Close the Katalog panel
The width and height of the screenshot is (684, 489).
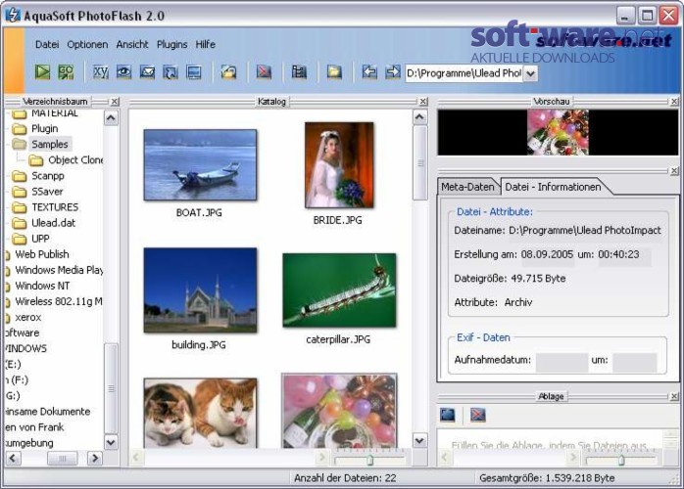(x=423, y=102)
